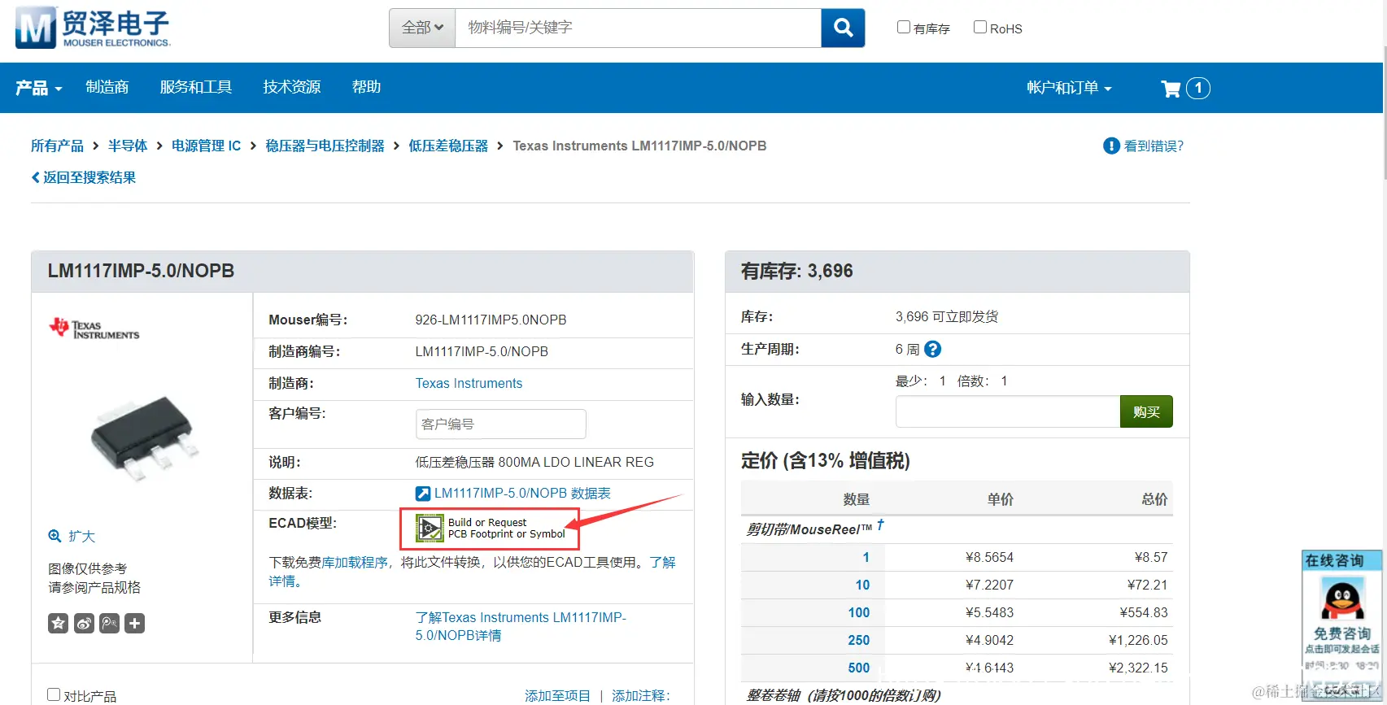Click the 库加载程序 link

[355, 563]
